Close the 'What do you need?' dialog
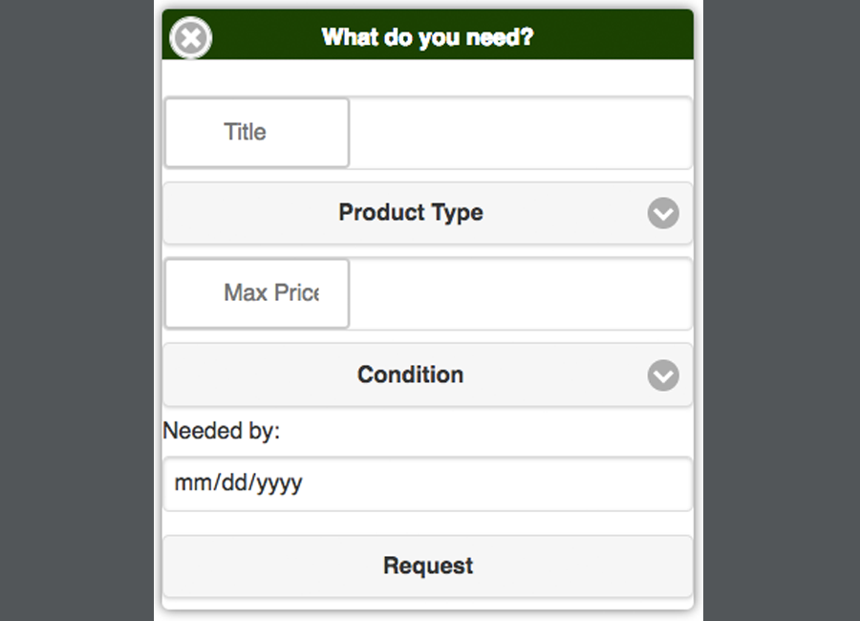Viewport: 860px width, 621px height. click(190, 39)
